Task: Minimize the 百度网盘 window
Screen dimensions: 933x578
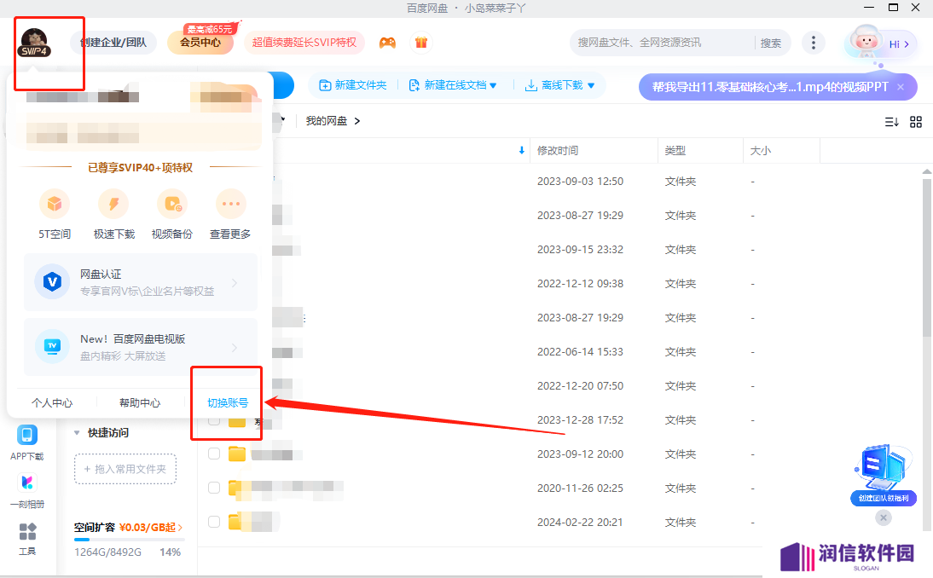Action: click(x=869, y=8)
